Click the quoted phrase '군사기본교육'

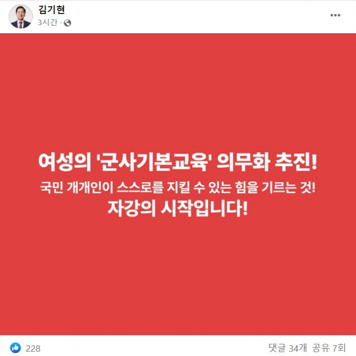click(x=154, y=162)
